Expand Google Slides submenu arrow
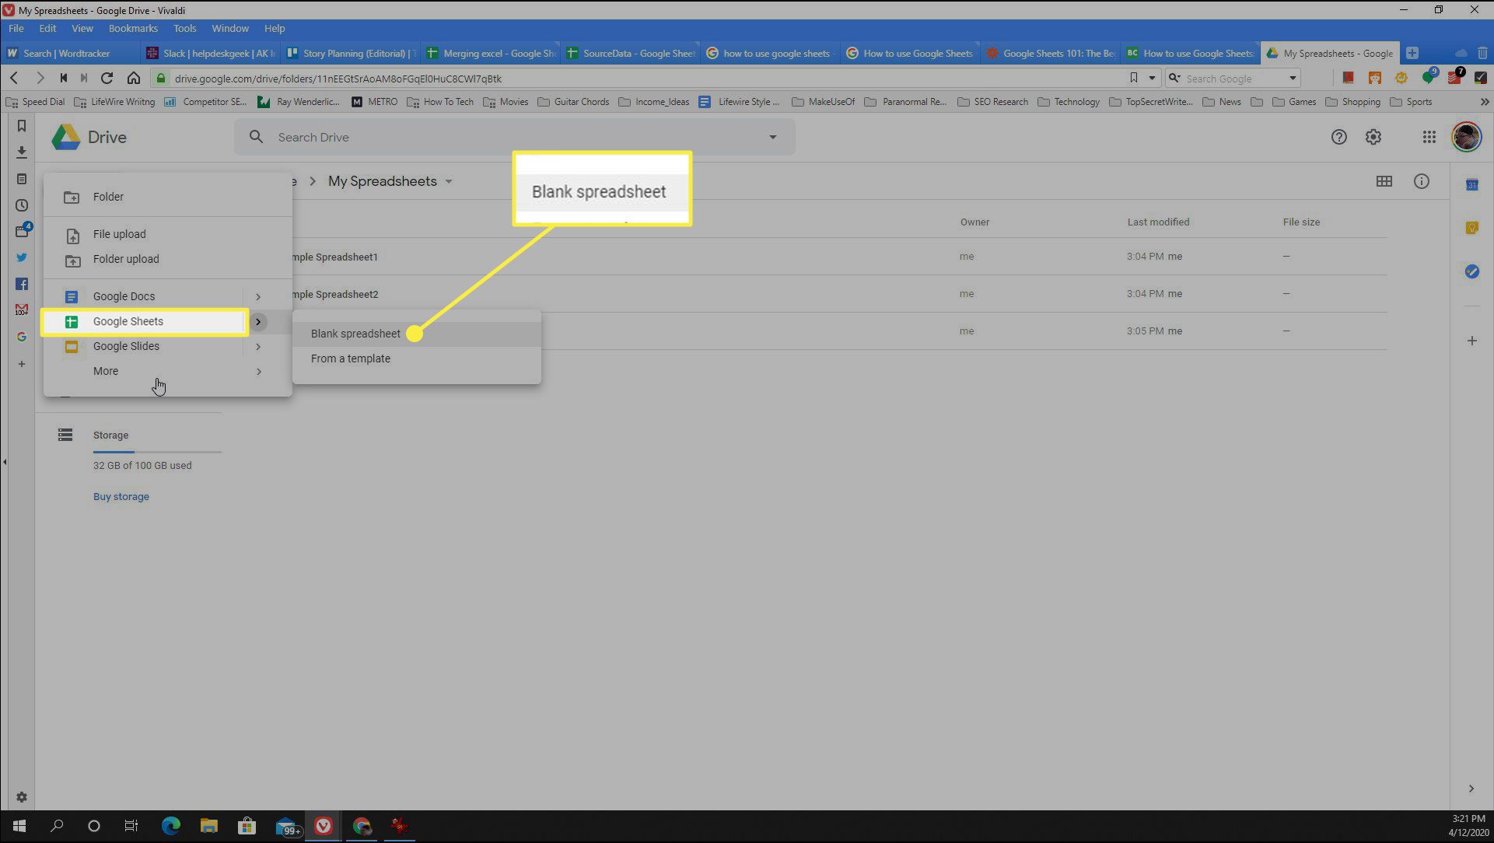Viewport: 1494px width, 843px height. (x=258, y=346)
